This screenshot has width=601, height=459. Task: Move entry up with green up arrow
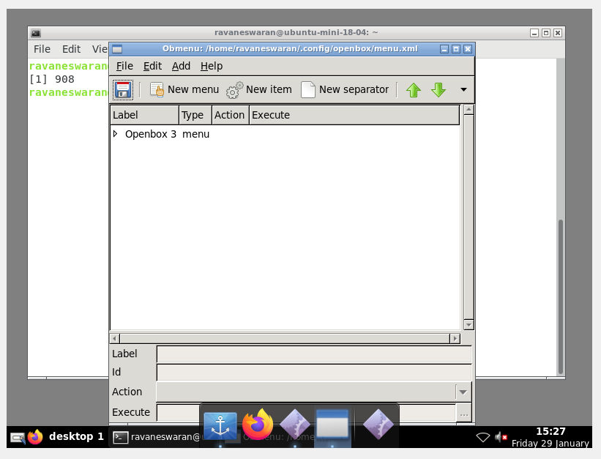[x=414, y=90]
